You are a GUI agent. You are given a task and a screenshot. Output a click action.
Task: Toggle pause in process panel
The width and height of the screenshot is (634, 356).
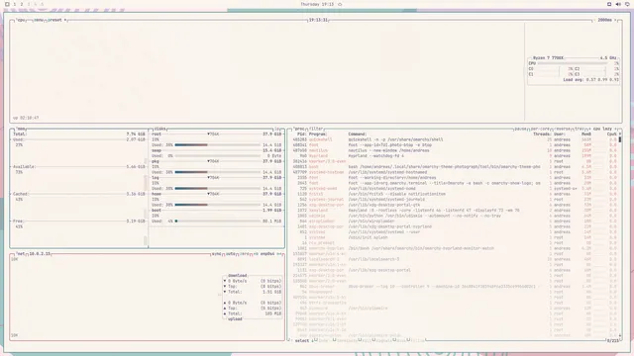pyautogui.click(x=520, y=129)
